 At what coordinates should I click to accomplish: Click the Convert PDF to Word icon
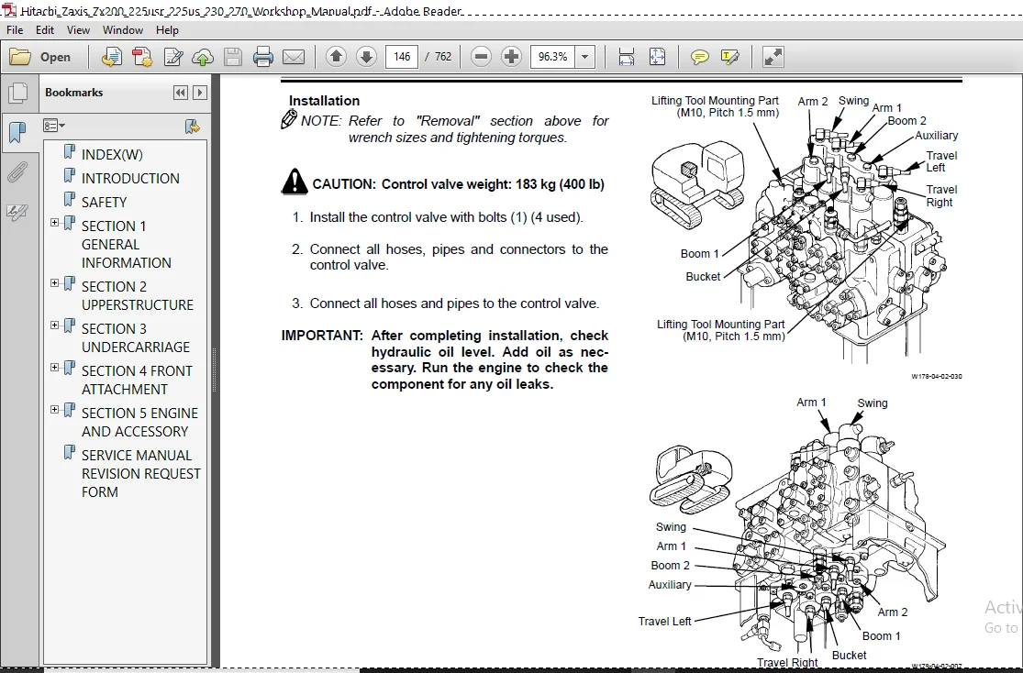141,58
